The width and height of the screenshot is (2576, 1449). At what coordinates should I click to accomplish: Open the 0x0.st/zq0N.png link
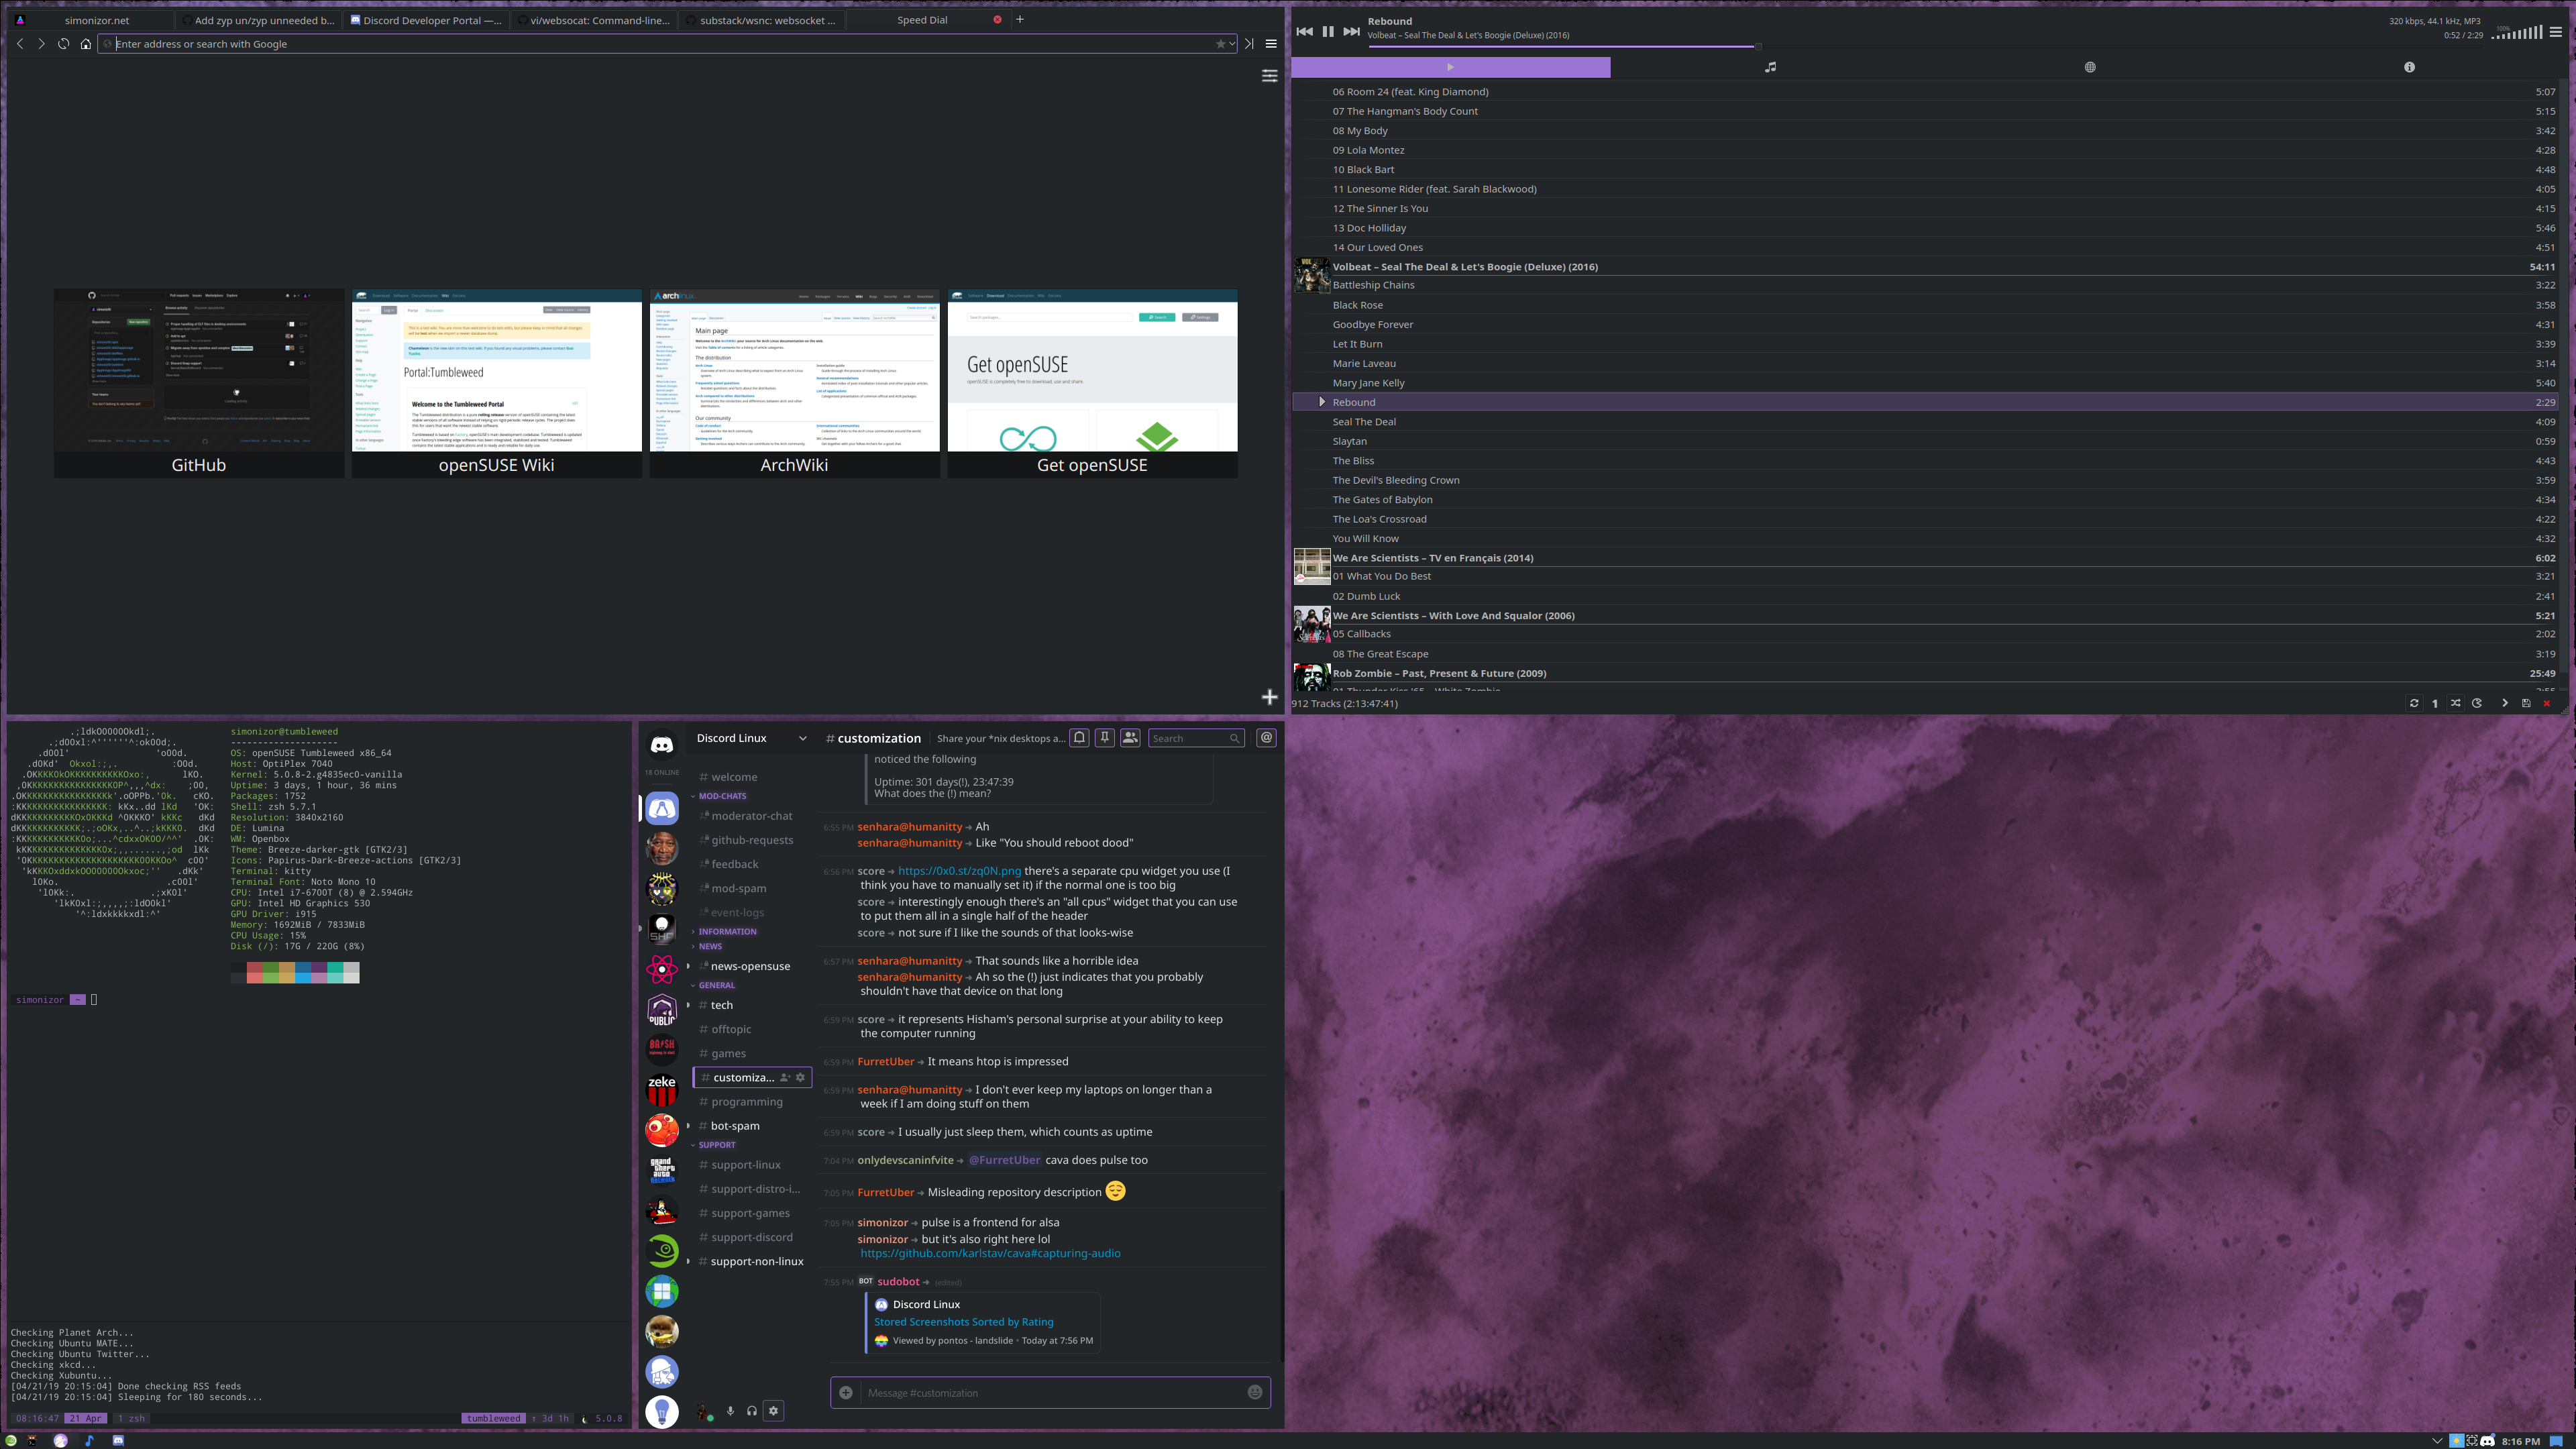pos(959,871)
